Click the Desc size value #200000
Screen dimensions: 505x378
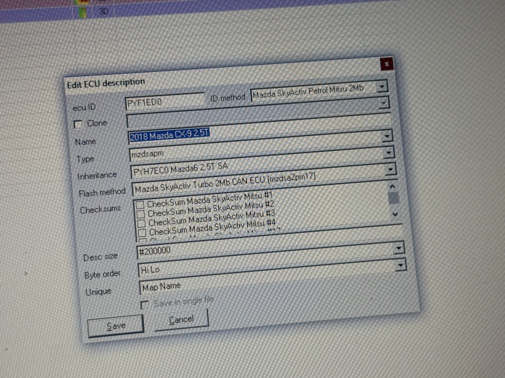[155, 250]
